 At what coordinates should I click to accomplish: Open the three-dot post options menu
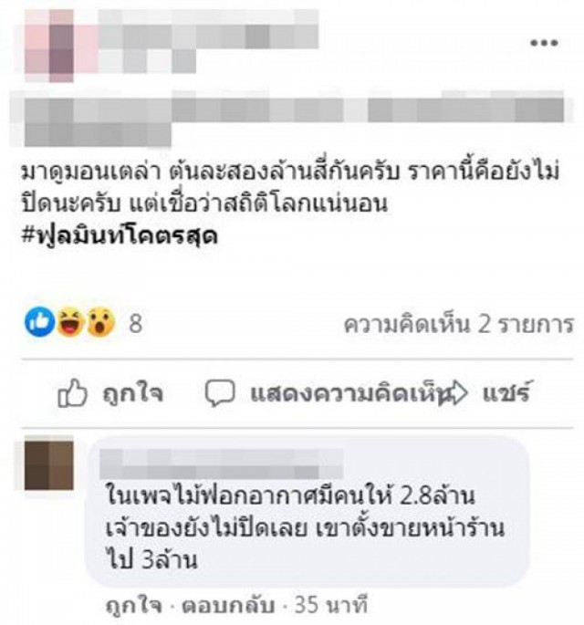[x=544, y=43]
